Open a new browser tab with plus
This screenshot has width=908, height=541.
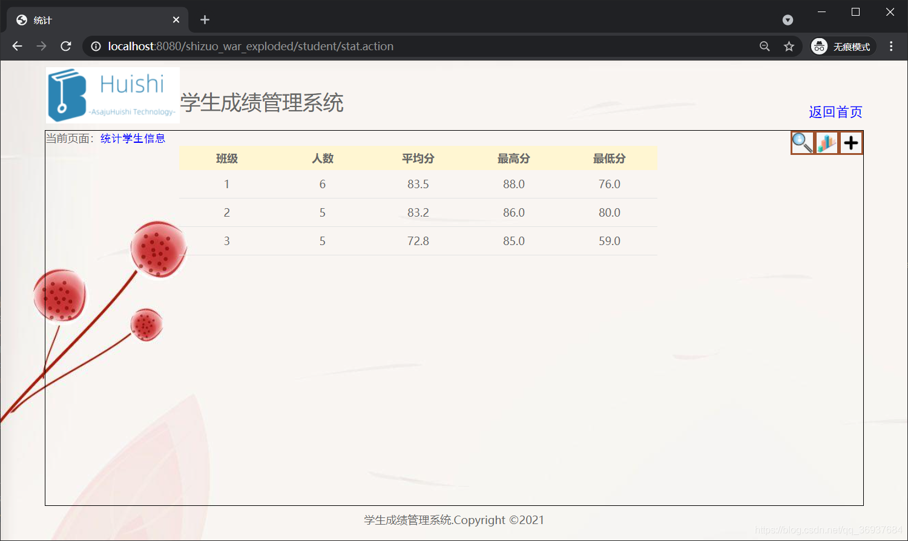click(205, 20)
